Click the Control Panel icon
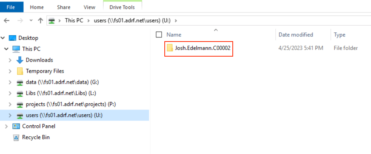Screen dimensions: 371x154 [x=16, y=126]
